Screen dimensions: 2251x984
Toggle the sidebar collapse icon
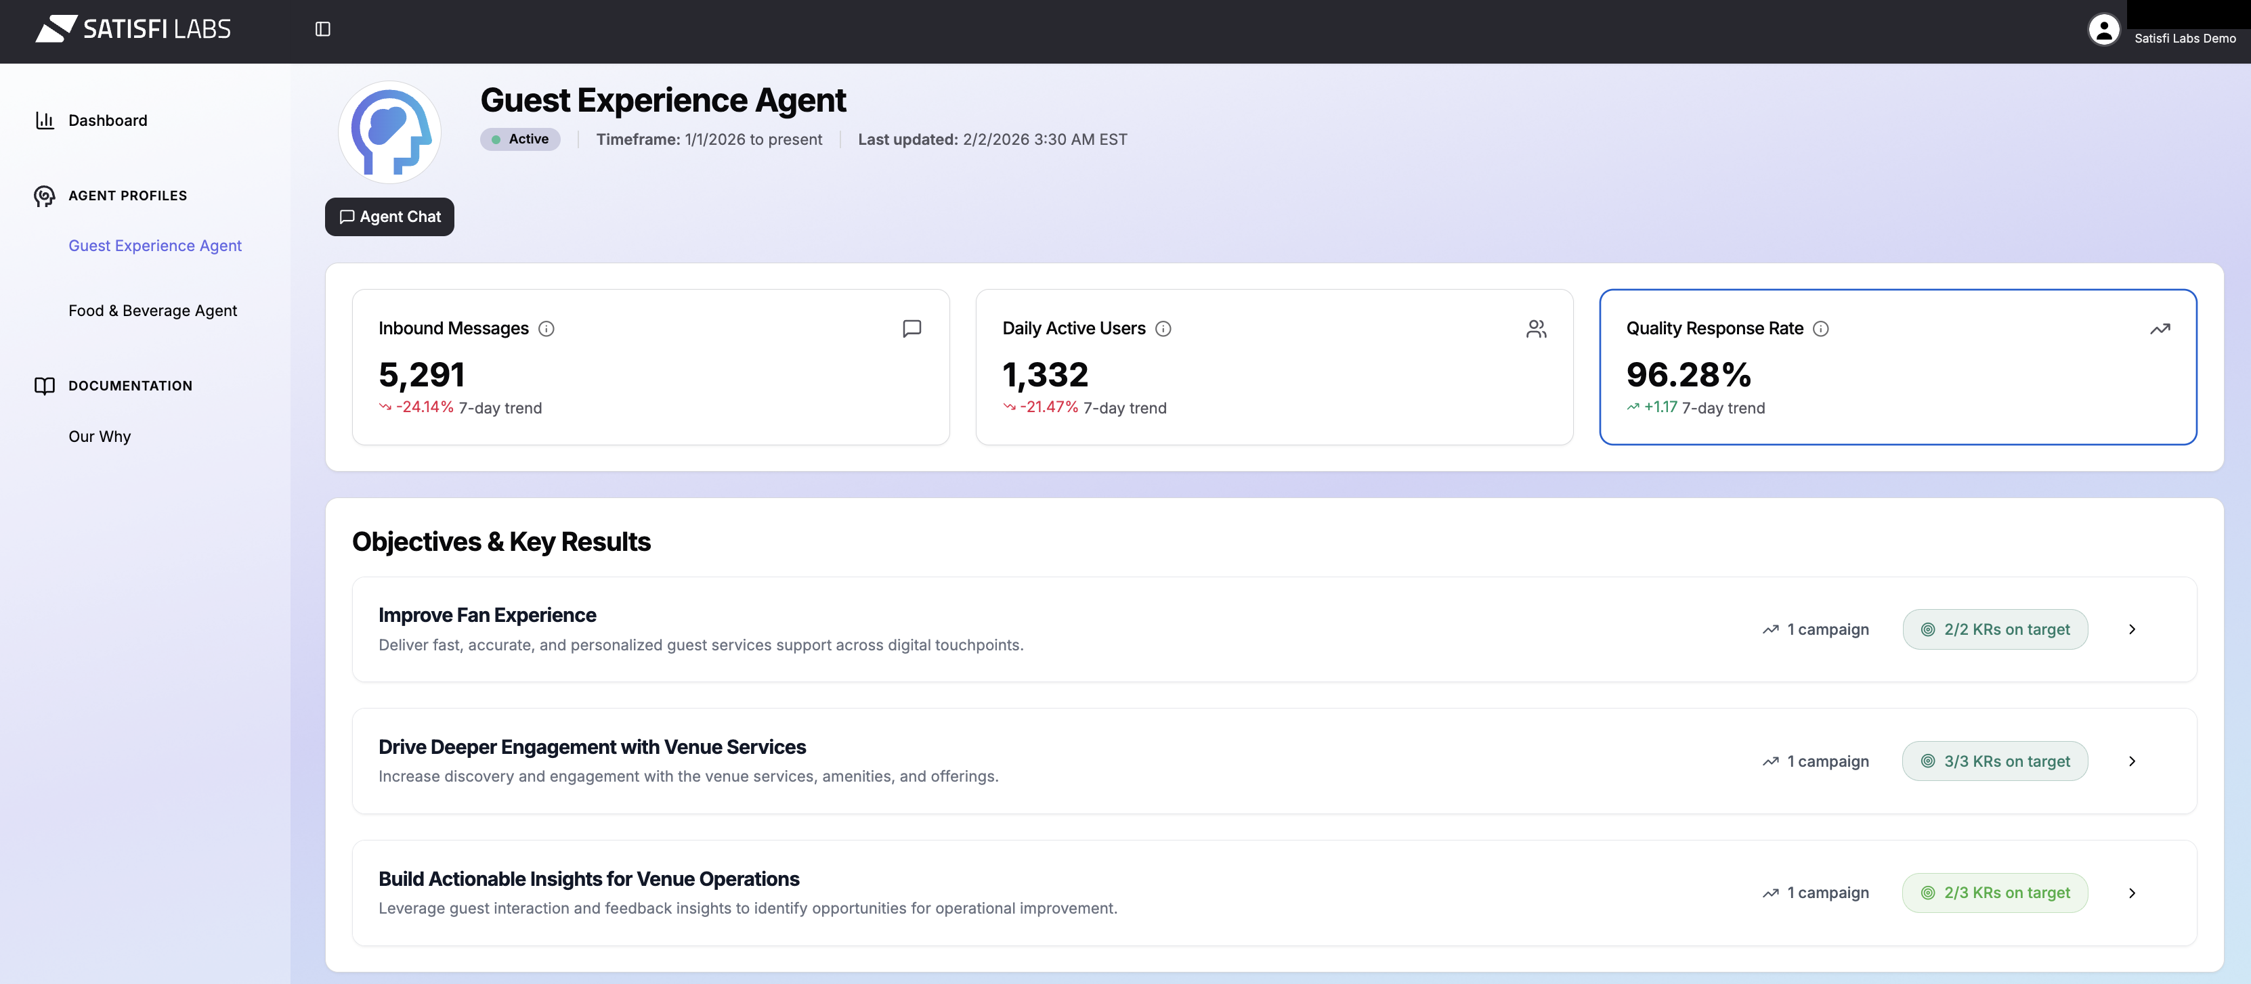[322, 29]
